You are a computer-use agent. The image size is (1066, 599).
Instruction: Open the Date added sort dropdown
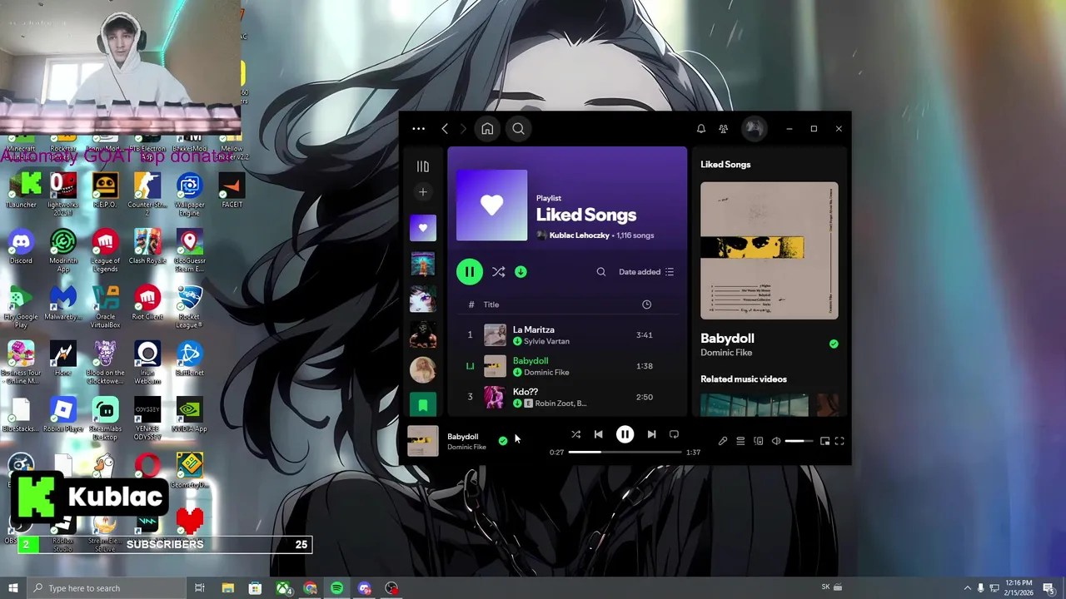(646, 272)
